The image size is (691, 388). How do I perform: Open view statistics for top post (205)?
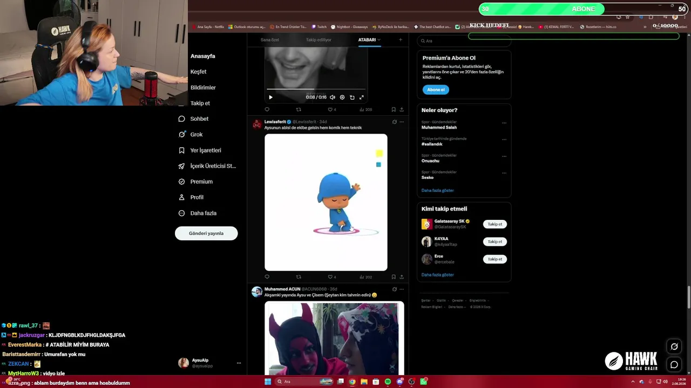(365, 109)
